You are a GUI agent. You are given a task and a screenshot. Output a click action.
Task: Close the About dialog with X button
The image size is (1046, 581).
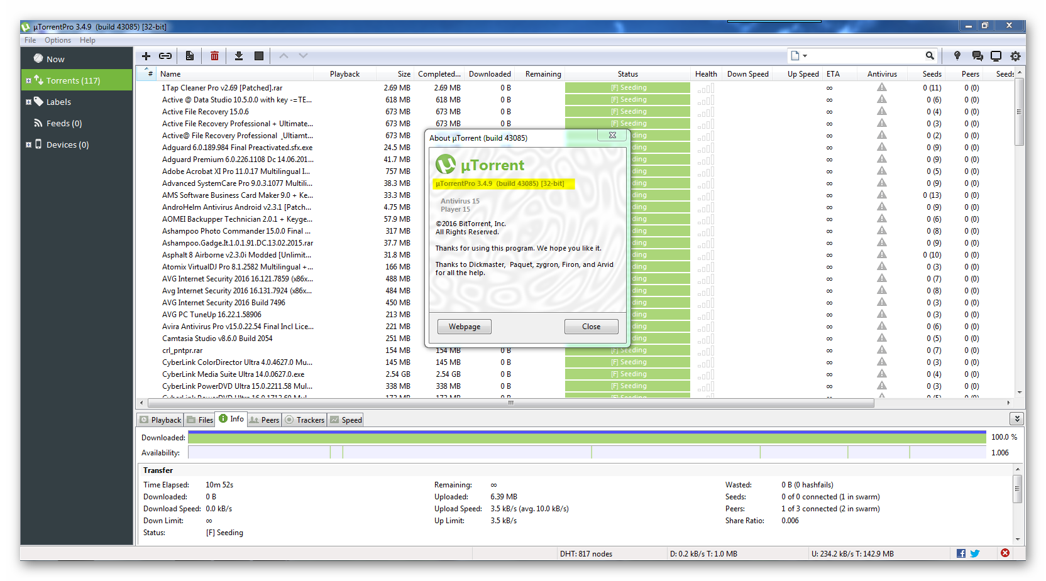tap(612, 135)
